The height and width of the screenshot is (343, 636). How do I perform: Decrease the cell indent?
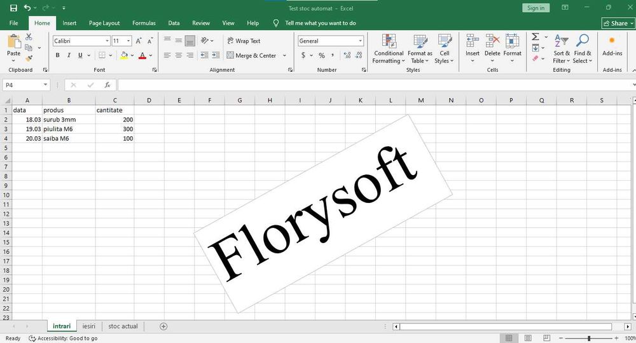click(x=204, y=55)
